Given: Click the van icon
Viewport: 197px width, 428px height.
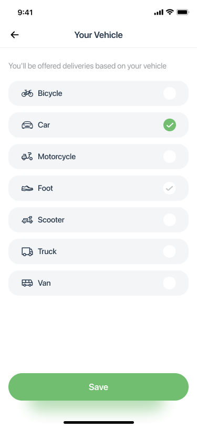Looking at the screenshot, I should [x=27, y=283].
